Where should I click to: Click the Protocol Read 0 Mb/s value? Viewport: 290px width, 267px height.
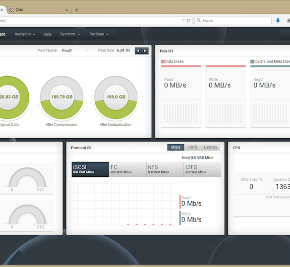pyautogui.click(x=191, y=204)
